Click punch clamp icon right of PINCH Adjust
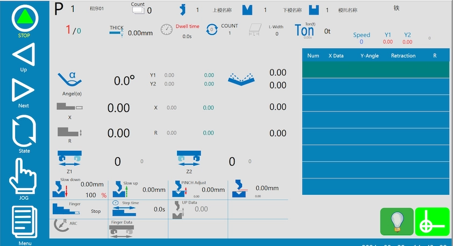 (240, 189)
